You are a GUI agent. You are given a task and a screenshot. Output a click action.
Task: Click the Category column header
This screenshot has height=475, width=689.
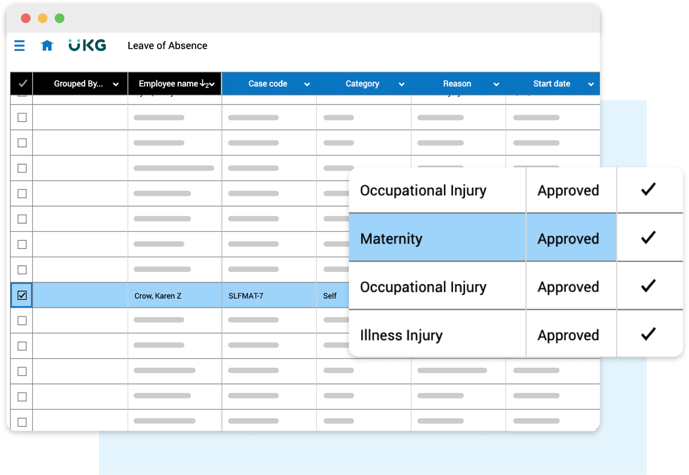coord(362,84)
